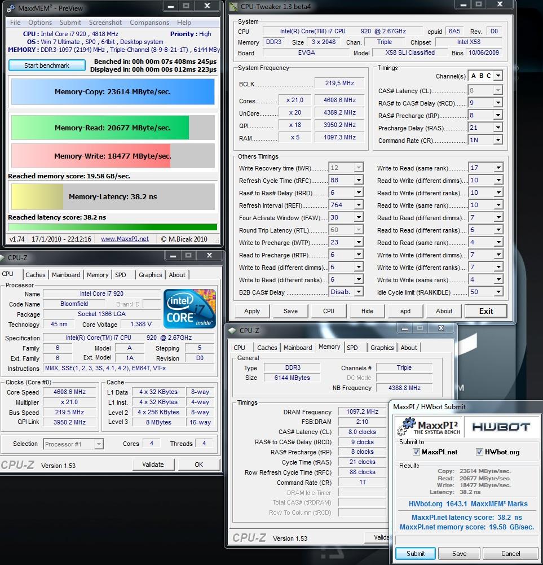Toggle the HWbot.org submit checkbox
Viewport: 543px width, 565px height.
click(x=479, y=452)
